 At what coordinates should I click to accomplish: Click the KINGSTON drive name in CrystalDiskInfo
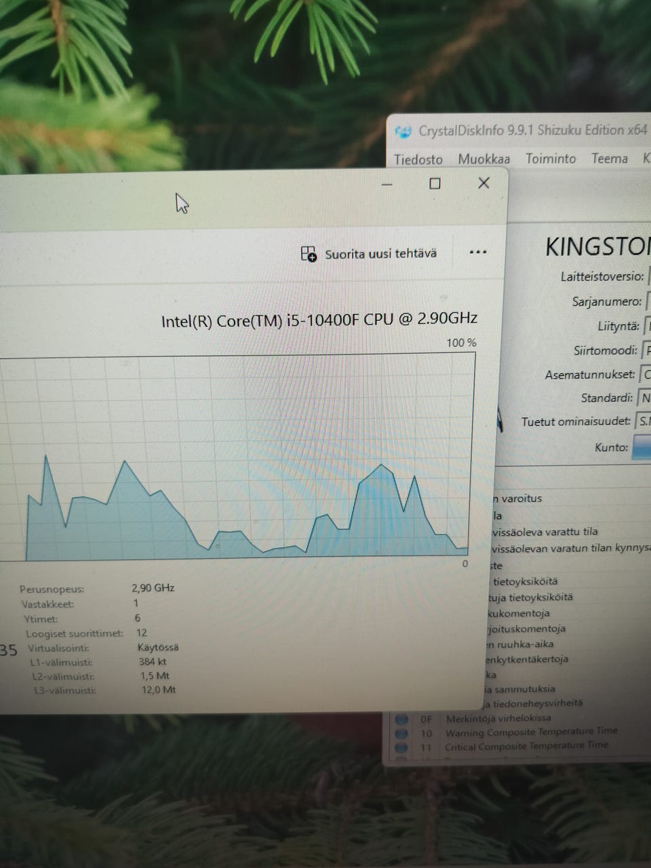(x=598, y=247)
